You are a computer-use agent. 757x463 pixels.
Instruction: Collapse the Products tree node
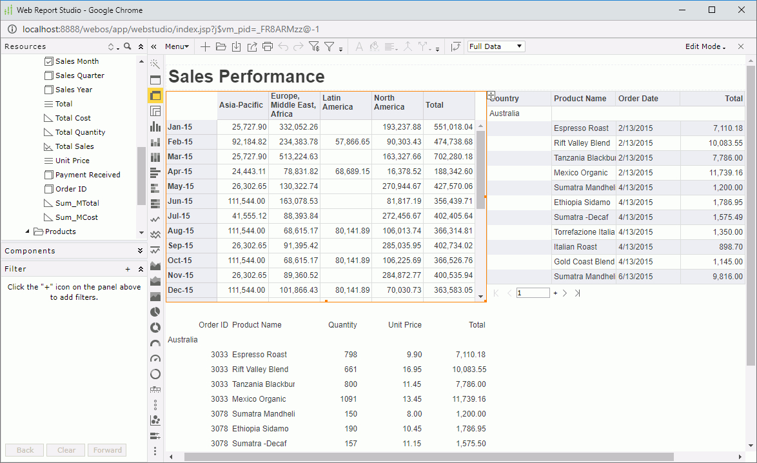coord(27,232)
